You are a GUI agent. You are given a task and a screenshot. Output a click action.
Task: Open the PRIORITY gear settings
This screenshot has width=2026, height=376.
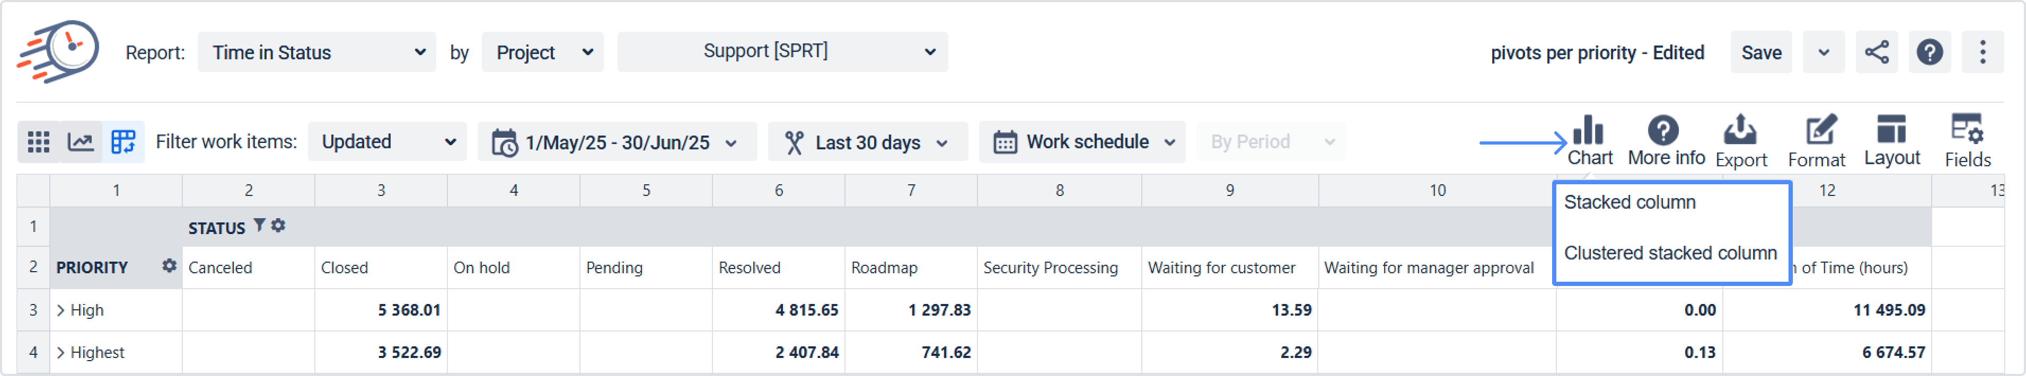[169, 266]
